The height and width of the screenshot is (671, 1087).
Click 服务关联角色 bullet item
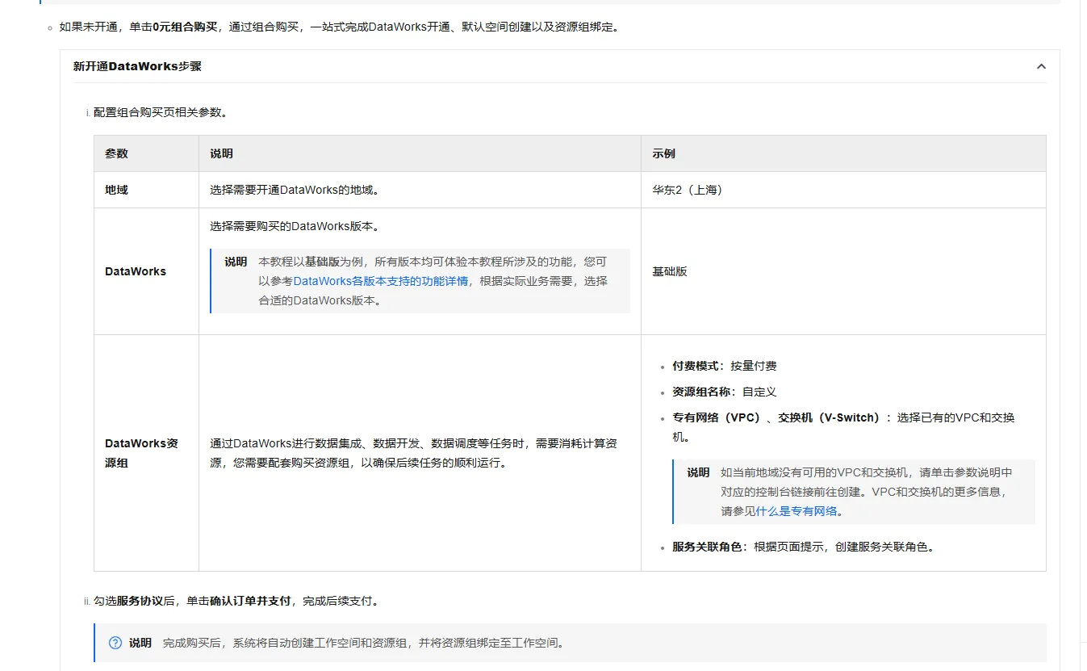click(804, 547)
